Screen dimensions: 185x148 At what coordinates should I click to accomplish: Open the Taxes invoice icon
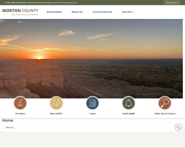tap(92, 103)
